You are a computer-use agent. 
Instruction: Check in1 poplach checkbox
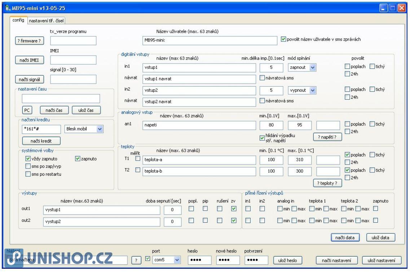tap(347, 66)
